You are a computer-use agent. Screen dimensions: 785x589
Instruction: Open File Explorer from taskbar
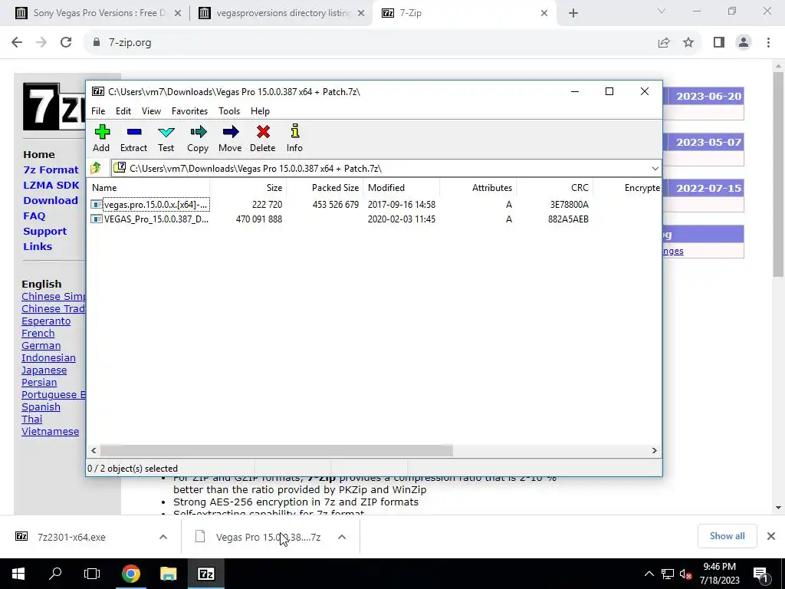coord(168,574)
